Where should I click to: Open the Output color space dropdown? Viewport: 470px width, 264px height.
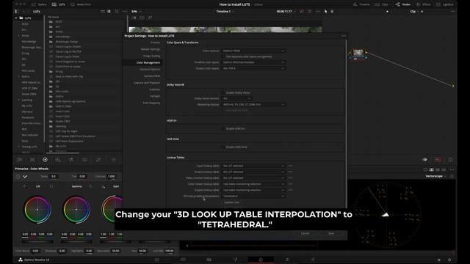point(253,68)
